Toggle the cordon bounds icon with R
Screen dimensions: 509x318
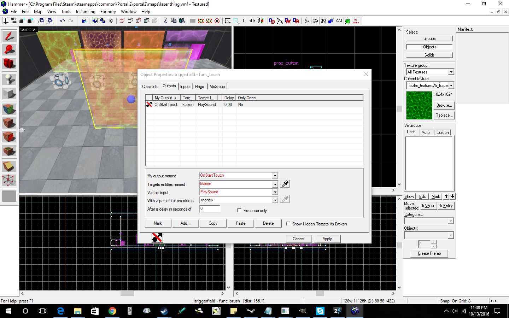[217, 21]
